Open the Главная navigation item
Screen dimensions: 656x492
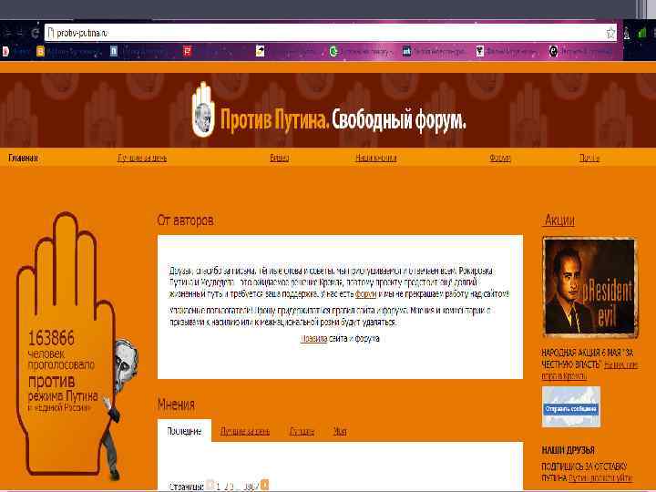23,158
